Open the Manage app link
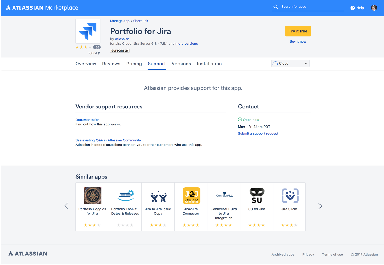The height and width of the screenshot is (265, 384). [120, 21]
